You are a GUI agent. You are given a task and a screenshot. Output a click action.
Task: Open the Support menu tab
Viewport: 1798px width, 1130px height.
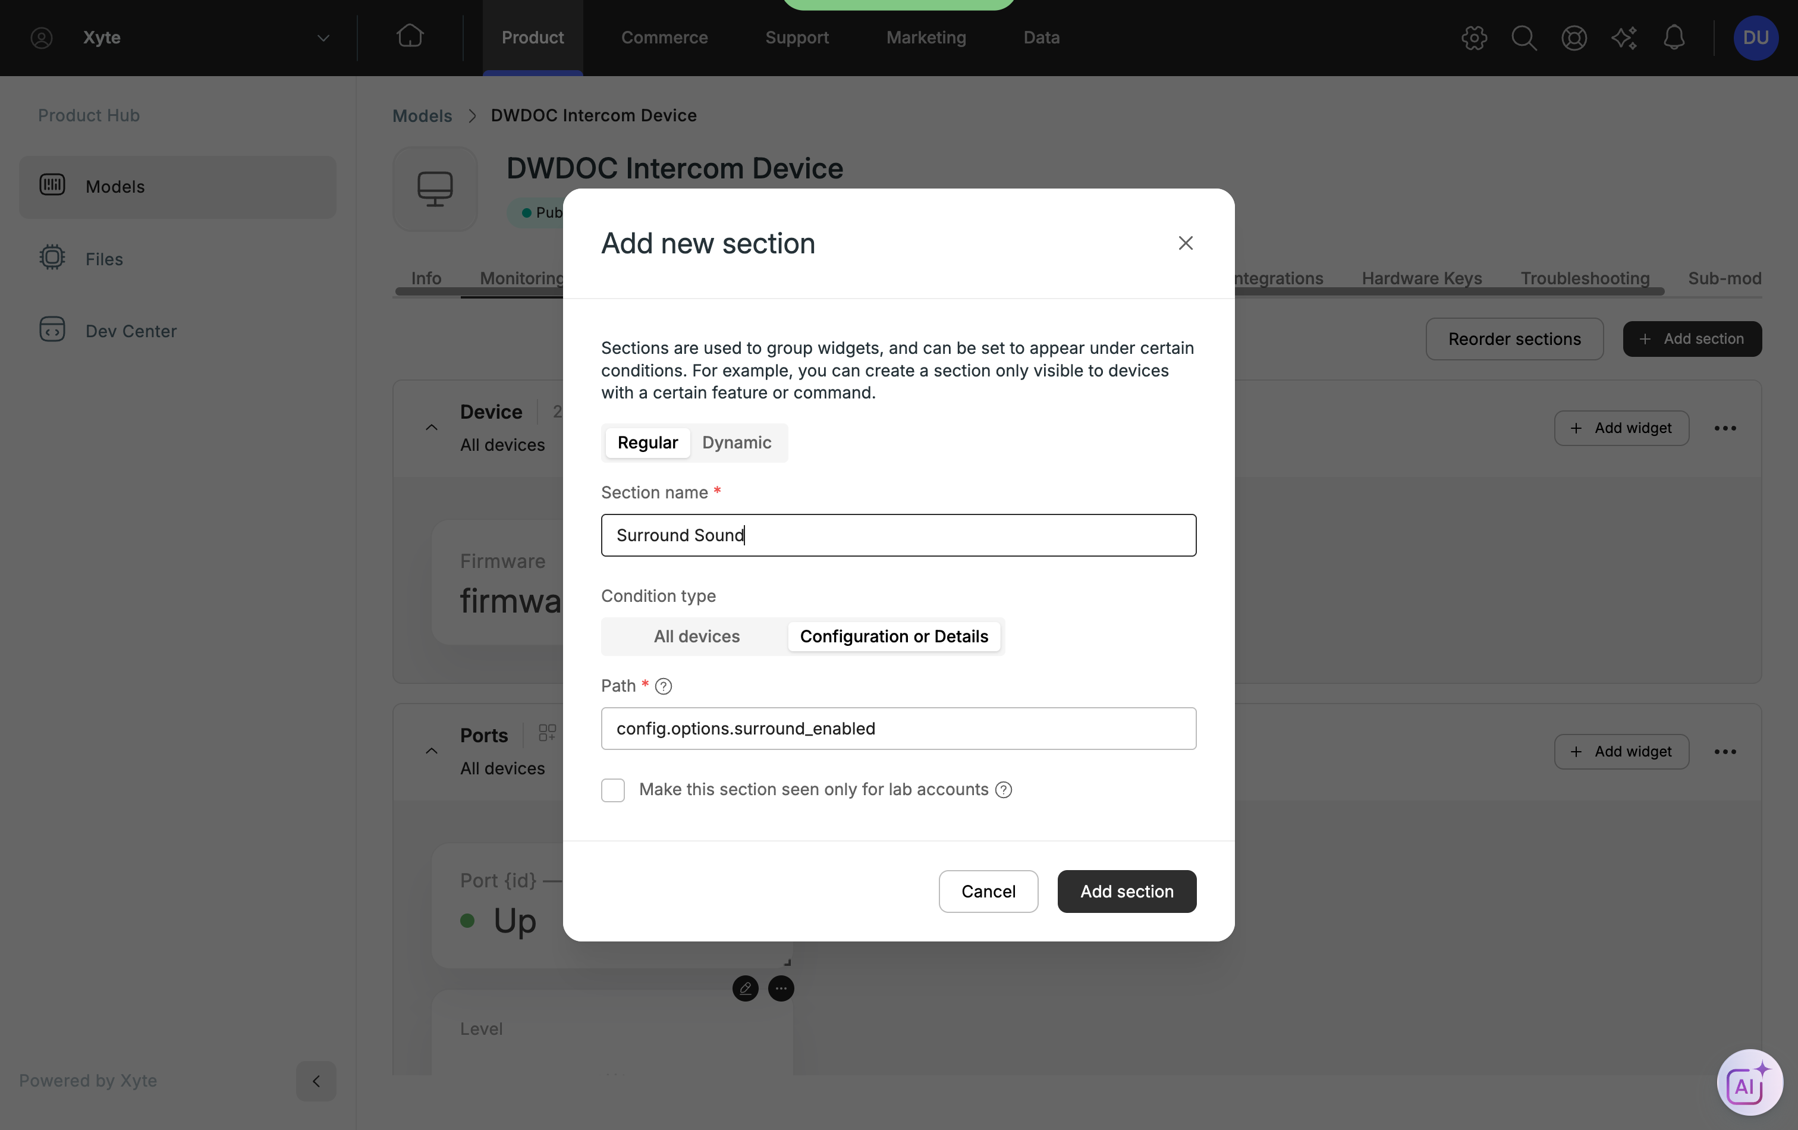coord(797,37)
